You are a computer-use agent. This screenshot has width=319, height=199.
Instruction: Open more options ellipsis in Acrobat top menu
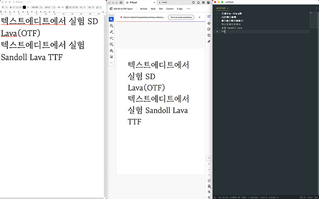click(x=189, y=9)
